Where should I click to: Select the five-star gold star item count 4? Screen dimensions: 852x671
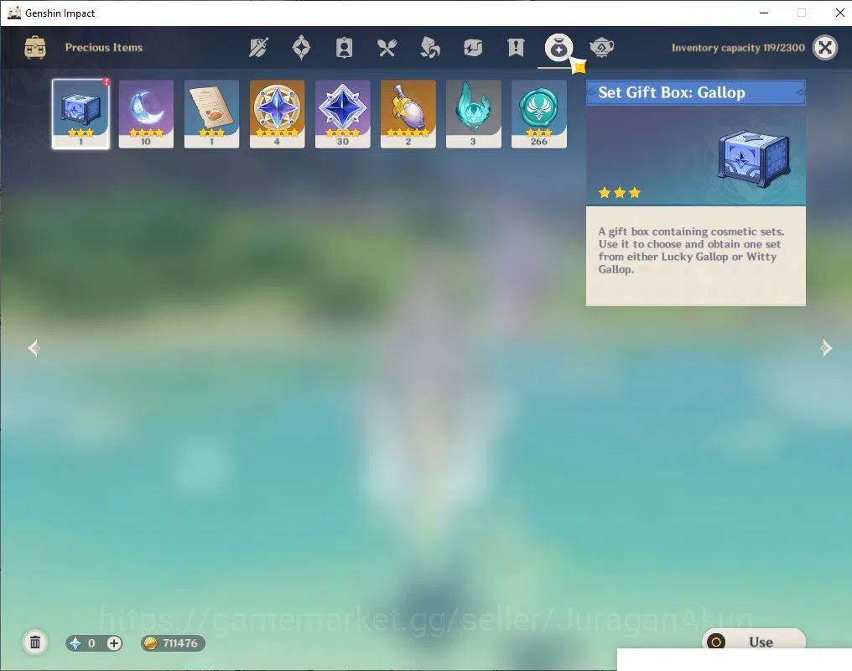[x=277, y=114]
